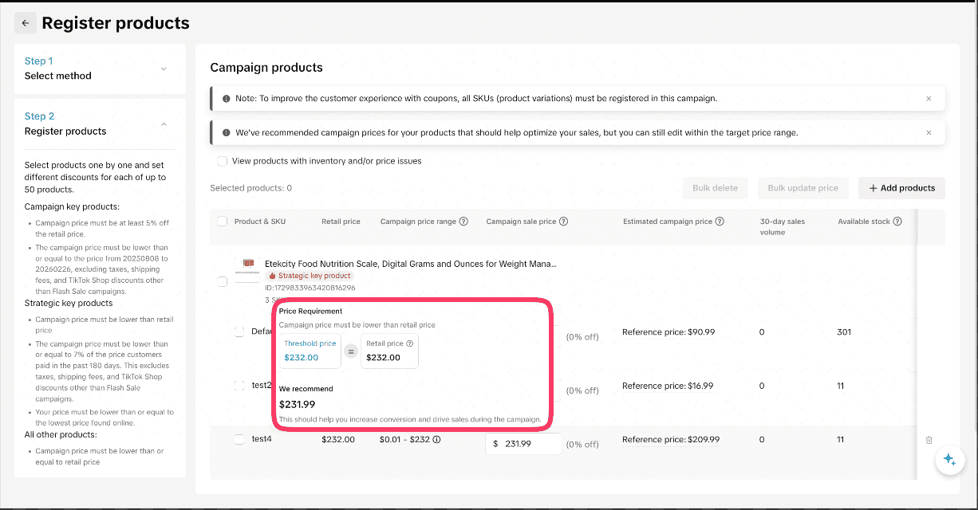
Task: Click the We recommend $231.99 value
Action: (297, 404)
